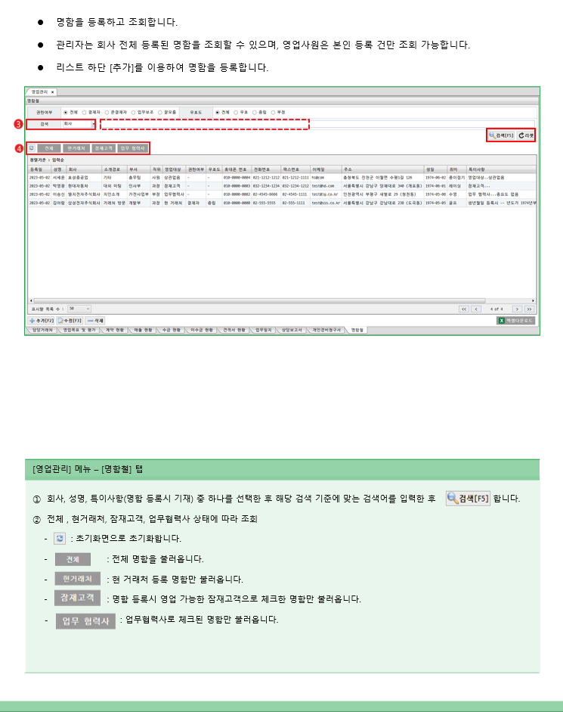Sort by the 이메일 column header
Viewport: 563px width, 712px height.
(x=326, y=169)
